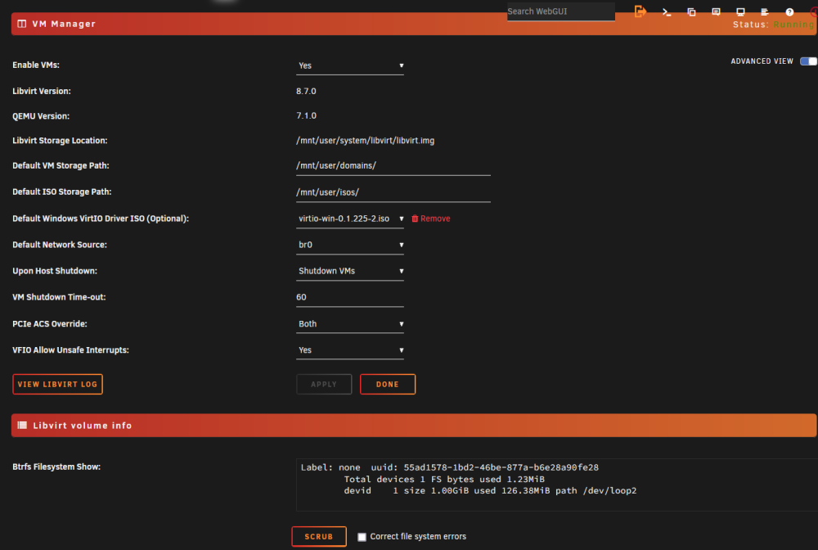Click the red trash icon beside Remove
Viewport: 818px width, 550px height.
pos(415,219)
